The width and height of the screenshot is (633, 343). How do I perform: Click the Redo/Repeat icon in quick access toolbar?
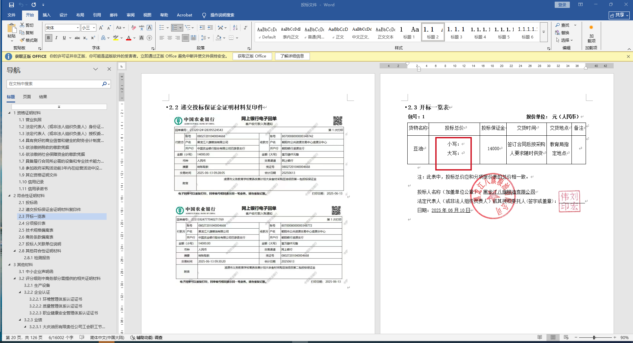[x=34, y=5]
